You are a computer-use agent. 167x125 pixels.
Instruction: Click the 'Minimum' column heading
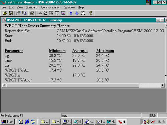(x=57, y=51)
